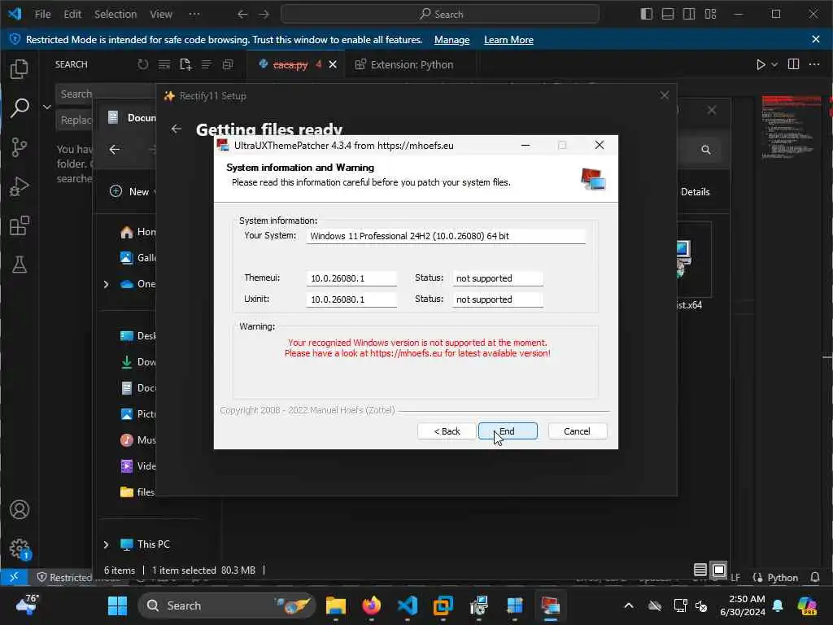Expand OneDrive tree node chevron
This screenshot has height=625, width=833.
106,284
